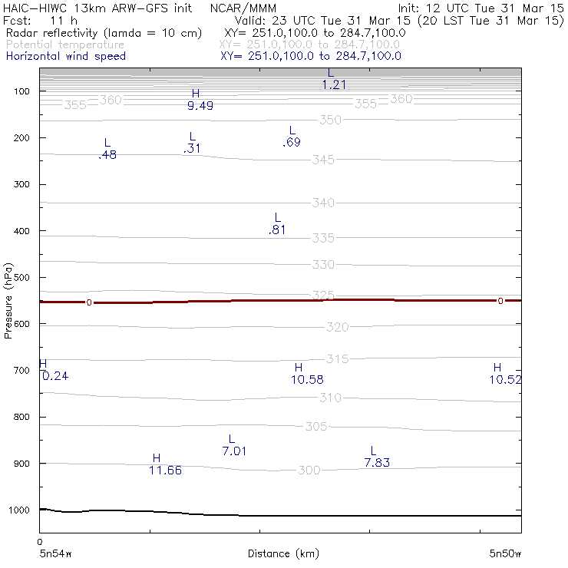Viewport: 568px width, 568px height.
Task: Select the "NCAR/MMM" header label
Action: pos(243,8)
